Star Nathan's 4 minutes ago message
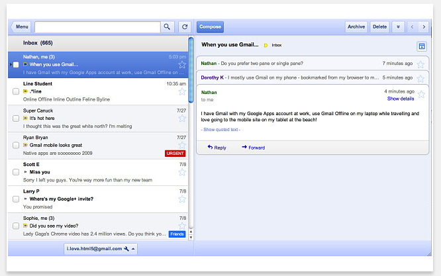 coord(421,95)
